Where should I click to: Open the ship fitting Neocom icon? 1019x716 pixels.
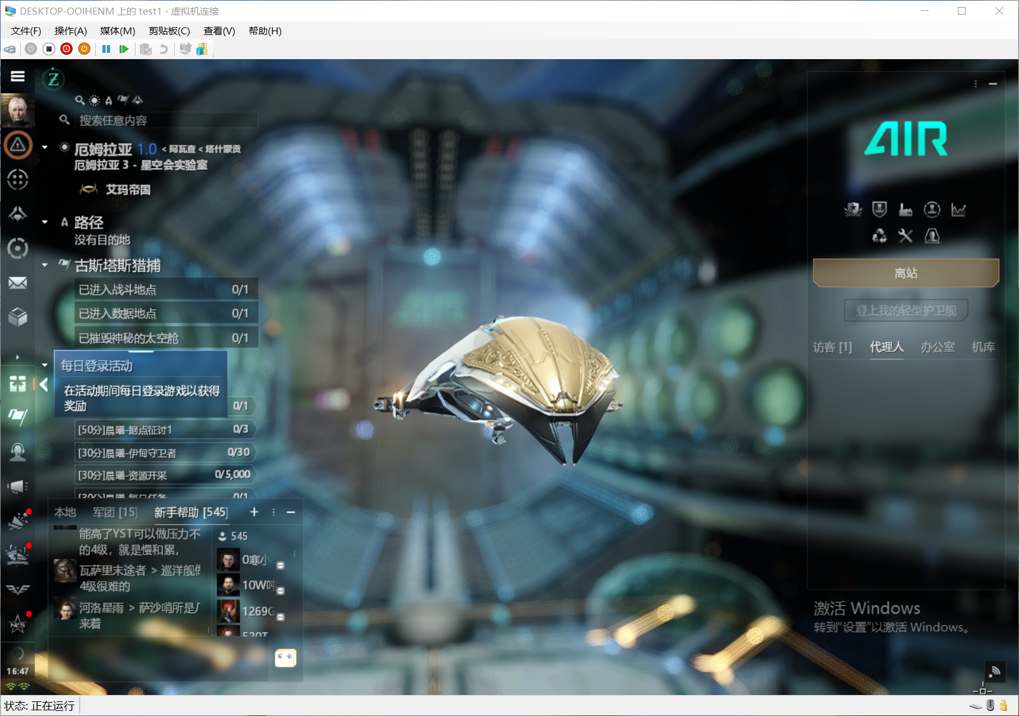click(18, 214)
